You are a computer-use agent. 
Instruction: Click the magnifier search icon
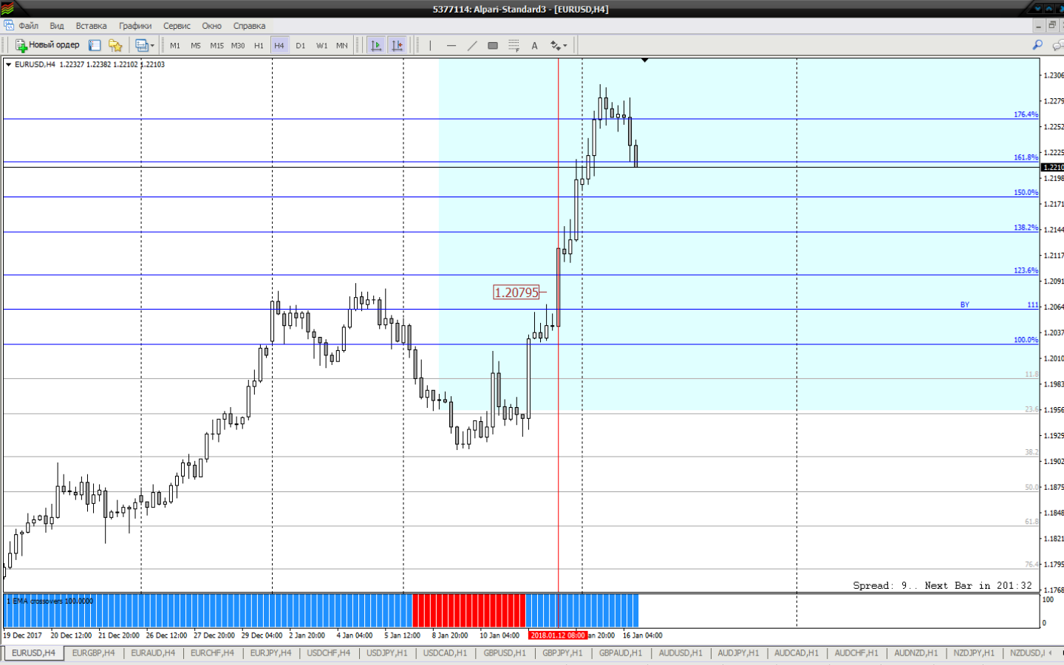coord(1037,45)
